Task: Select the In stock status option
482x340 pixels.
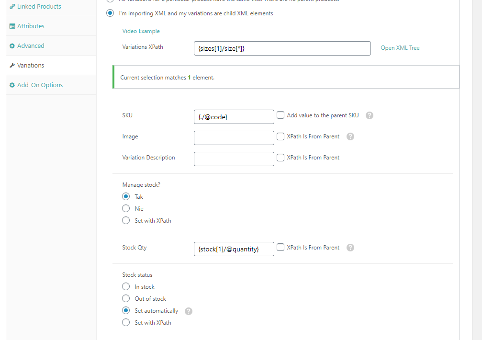Action: click(x=126, y=287)
